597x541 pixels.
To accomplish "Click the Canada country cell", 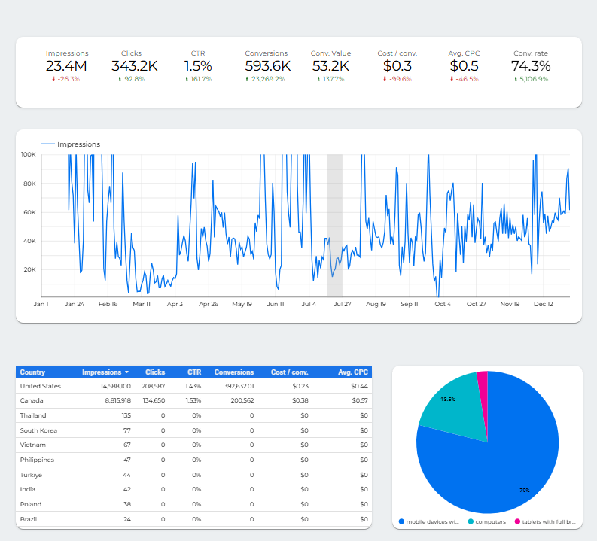I will tap(32, 401).
